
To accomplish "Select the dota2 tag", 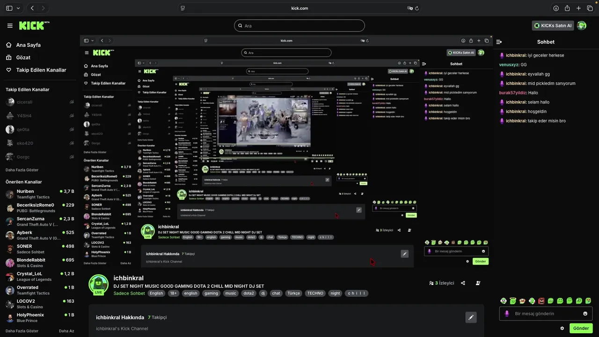I will 248,293.
